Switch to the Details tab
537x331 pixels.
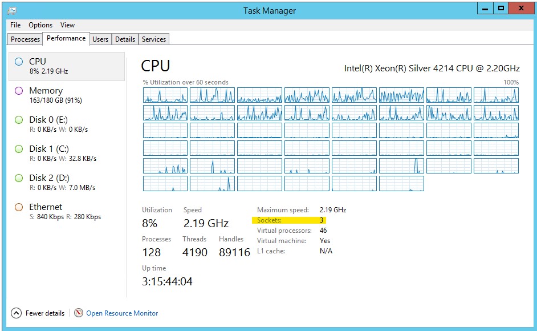pos(125,39)
